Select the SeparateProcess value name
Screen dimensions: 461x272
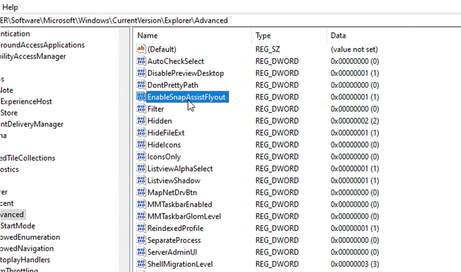(174, 240)
